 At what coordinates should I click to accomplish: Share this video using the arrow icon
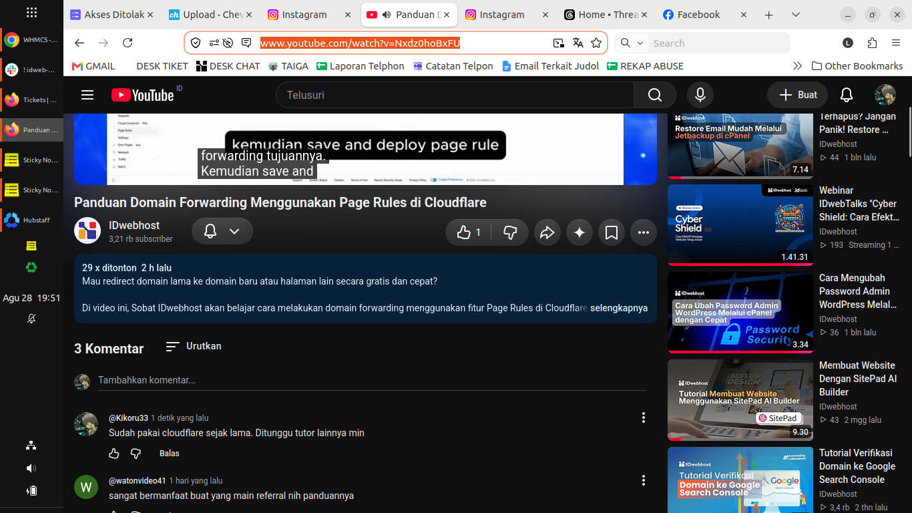547,232
